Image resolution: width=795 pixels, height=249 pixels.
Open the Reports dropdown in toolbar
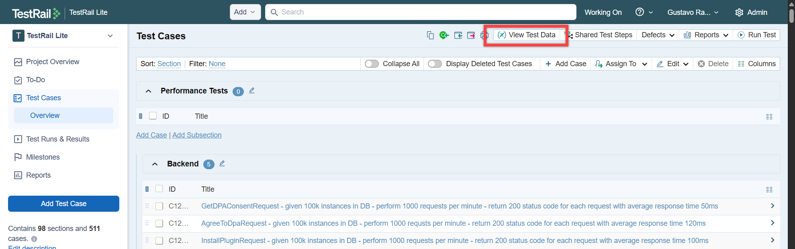(x=706, y=35)
